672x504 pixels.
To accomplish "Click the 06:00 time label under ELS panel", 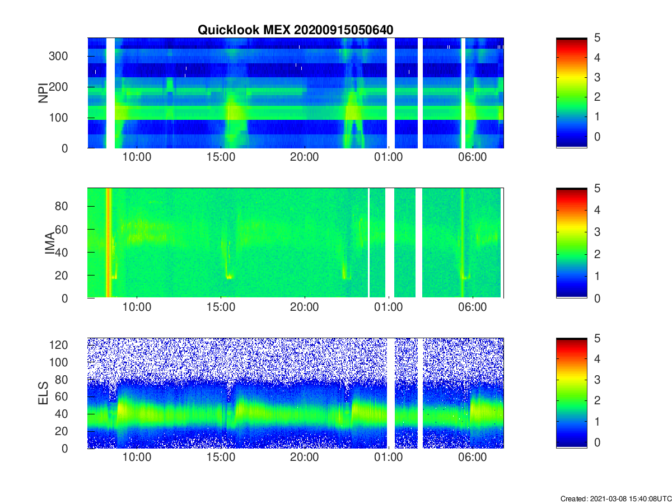I will (473, 458).
